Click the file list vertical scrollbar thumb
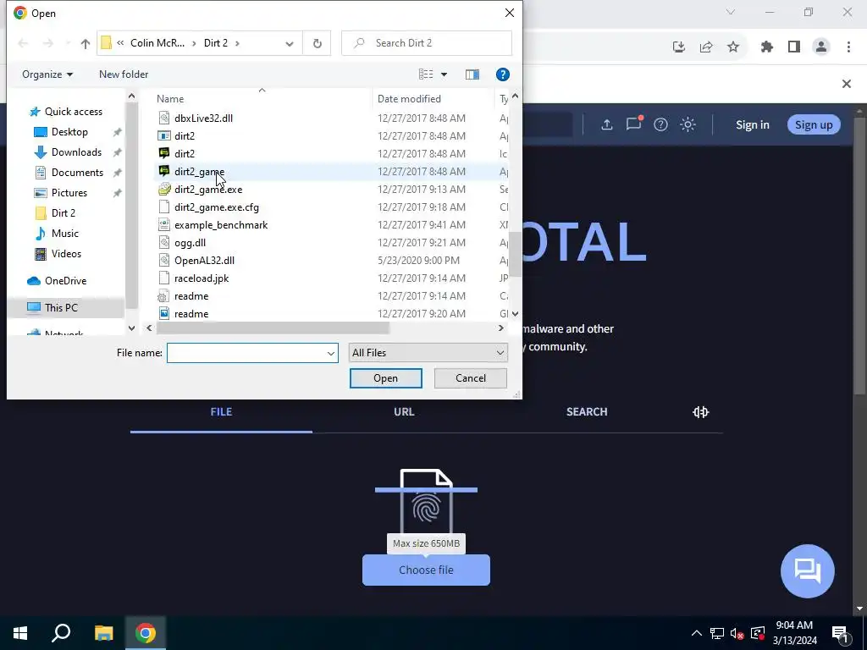Viewport: 867px width, 650px height. point(515,254)
